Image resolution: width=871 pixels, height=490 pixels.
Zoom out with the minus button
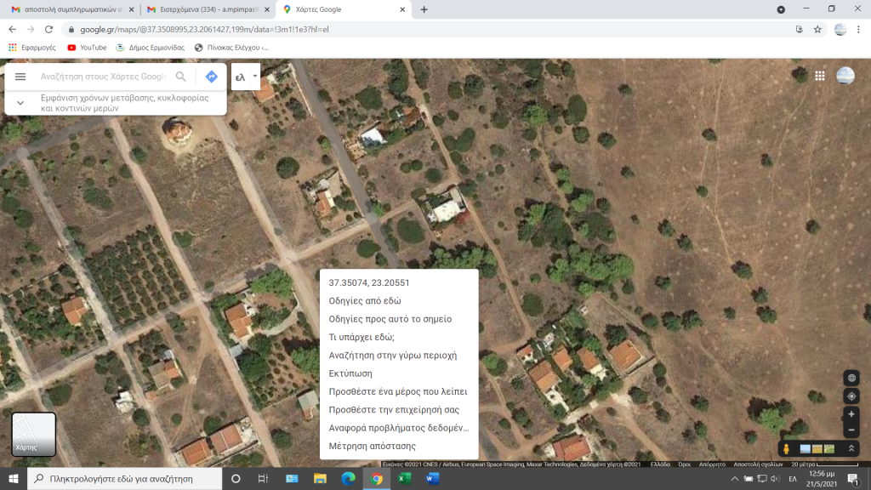pyautogui.click(x=851, y=430)
